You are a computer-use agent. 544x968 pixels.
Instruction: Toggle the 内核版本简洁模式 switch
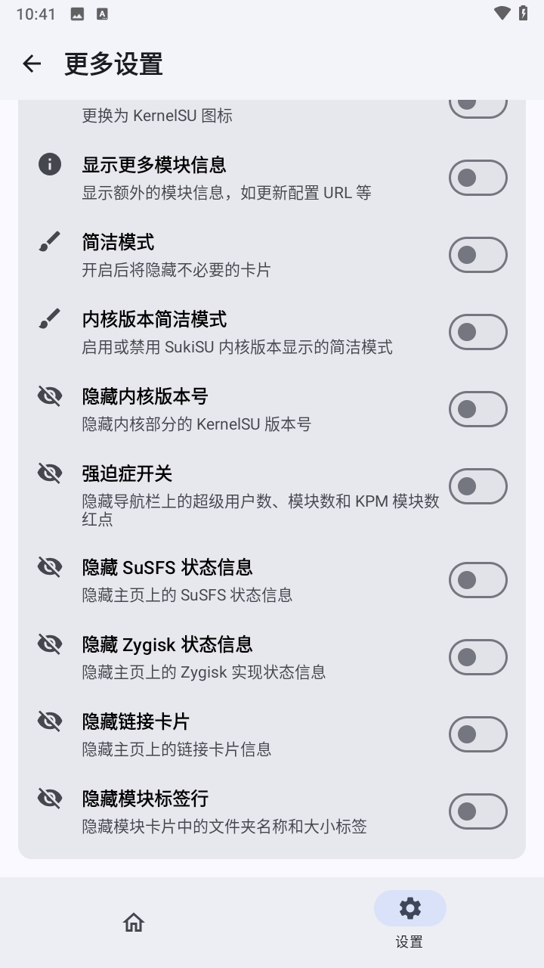point(478,332)
